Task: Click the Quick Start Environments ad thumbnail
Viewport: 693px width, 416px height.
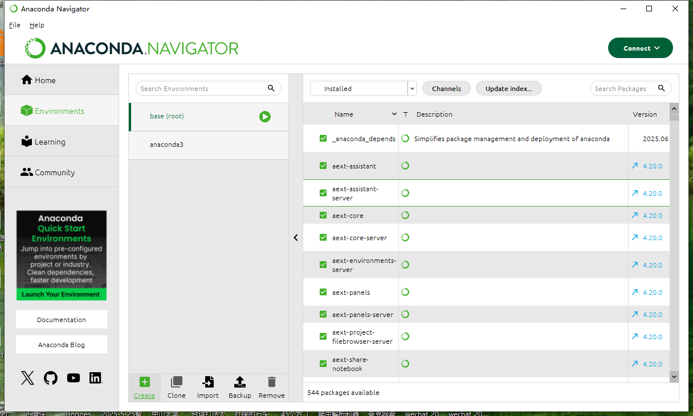Action: [x=61, y=256]
